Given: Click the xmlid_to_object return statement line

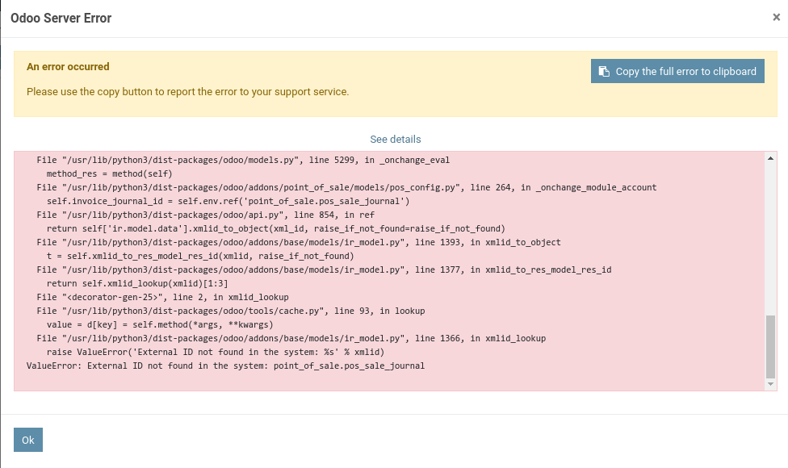Looking at the screenshot, I should (x=276, y=228).
